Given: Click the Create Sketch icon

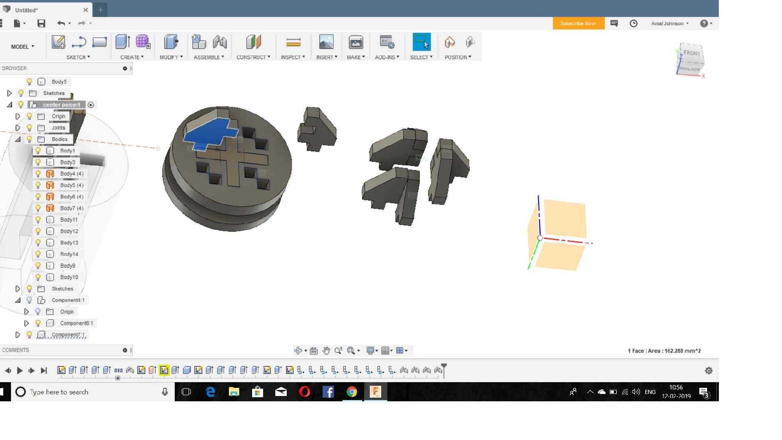Looking at the screenshot, I should (58, 42).
